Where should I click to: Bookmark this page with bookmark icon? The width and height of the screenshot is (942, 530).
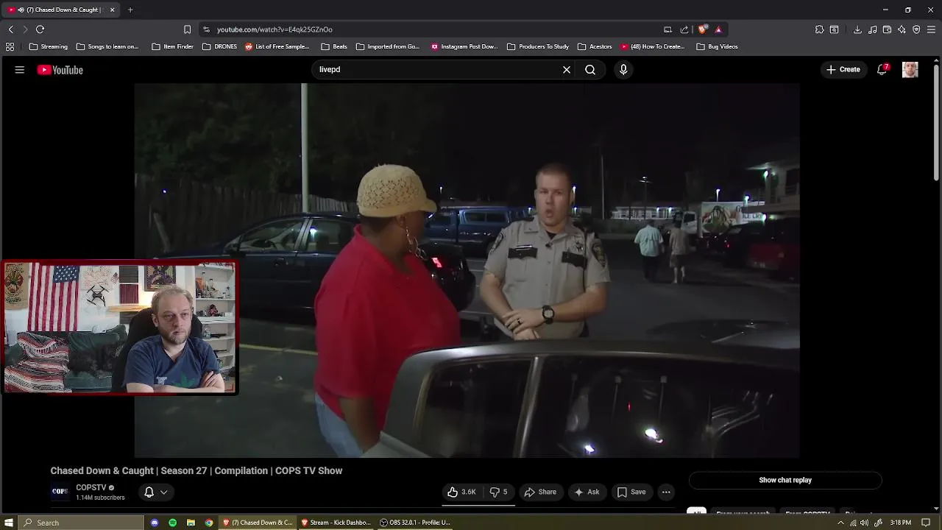point(187,29)
